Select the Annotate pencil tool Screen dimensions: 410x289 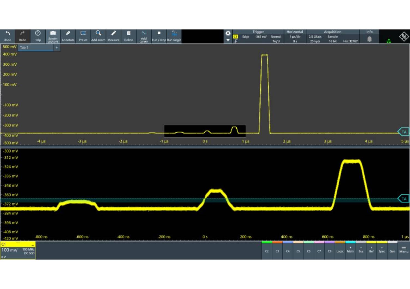click(68, 34)
